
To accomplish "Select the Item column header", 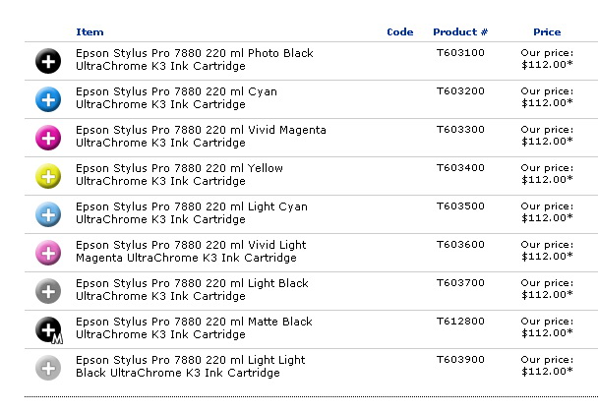I will (90, 32).
